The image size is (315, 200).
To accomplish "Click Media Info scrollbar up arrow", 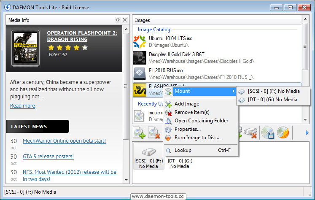I will (x=126, y=30).
